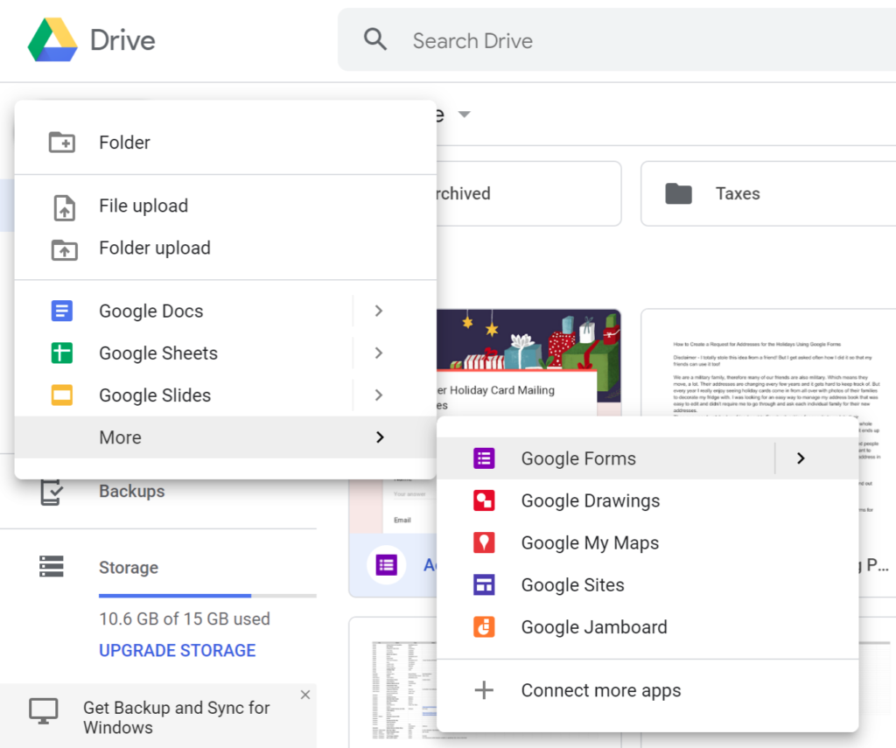Viewport: 896px width, 748px height.
Task: Click the monitor icon for Backup and Sync
Action: [44, 711]
